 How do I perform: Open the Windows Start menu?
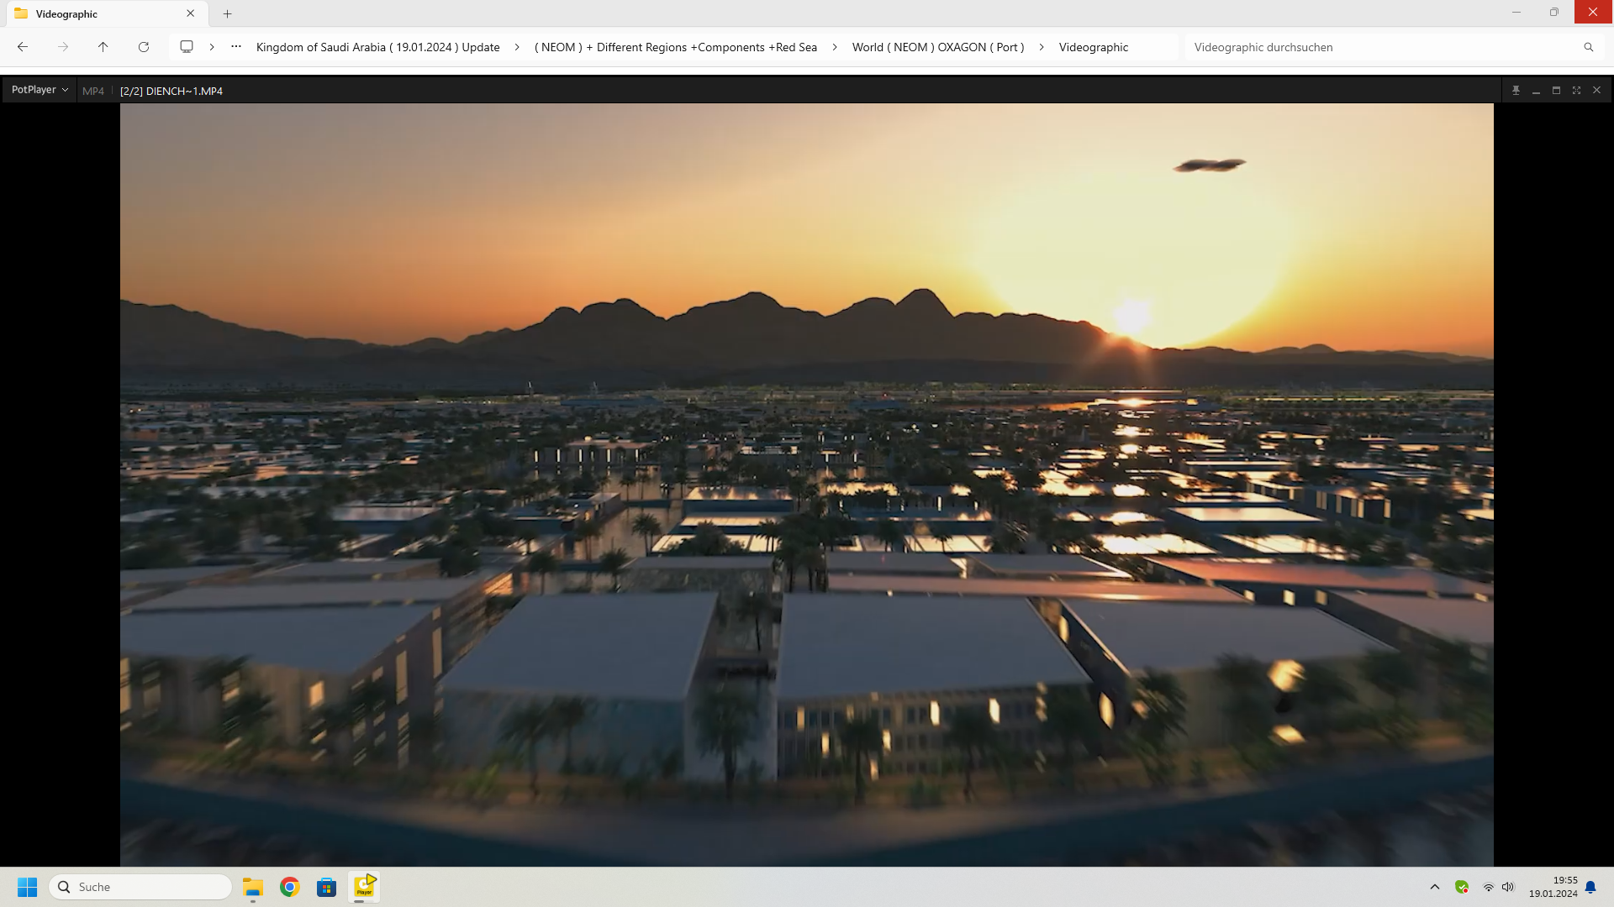[x=28, y=887]
